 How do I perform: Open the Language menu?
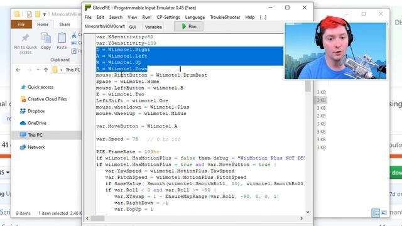pos(195,17)
